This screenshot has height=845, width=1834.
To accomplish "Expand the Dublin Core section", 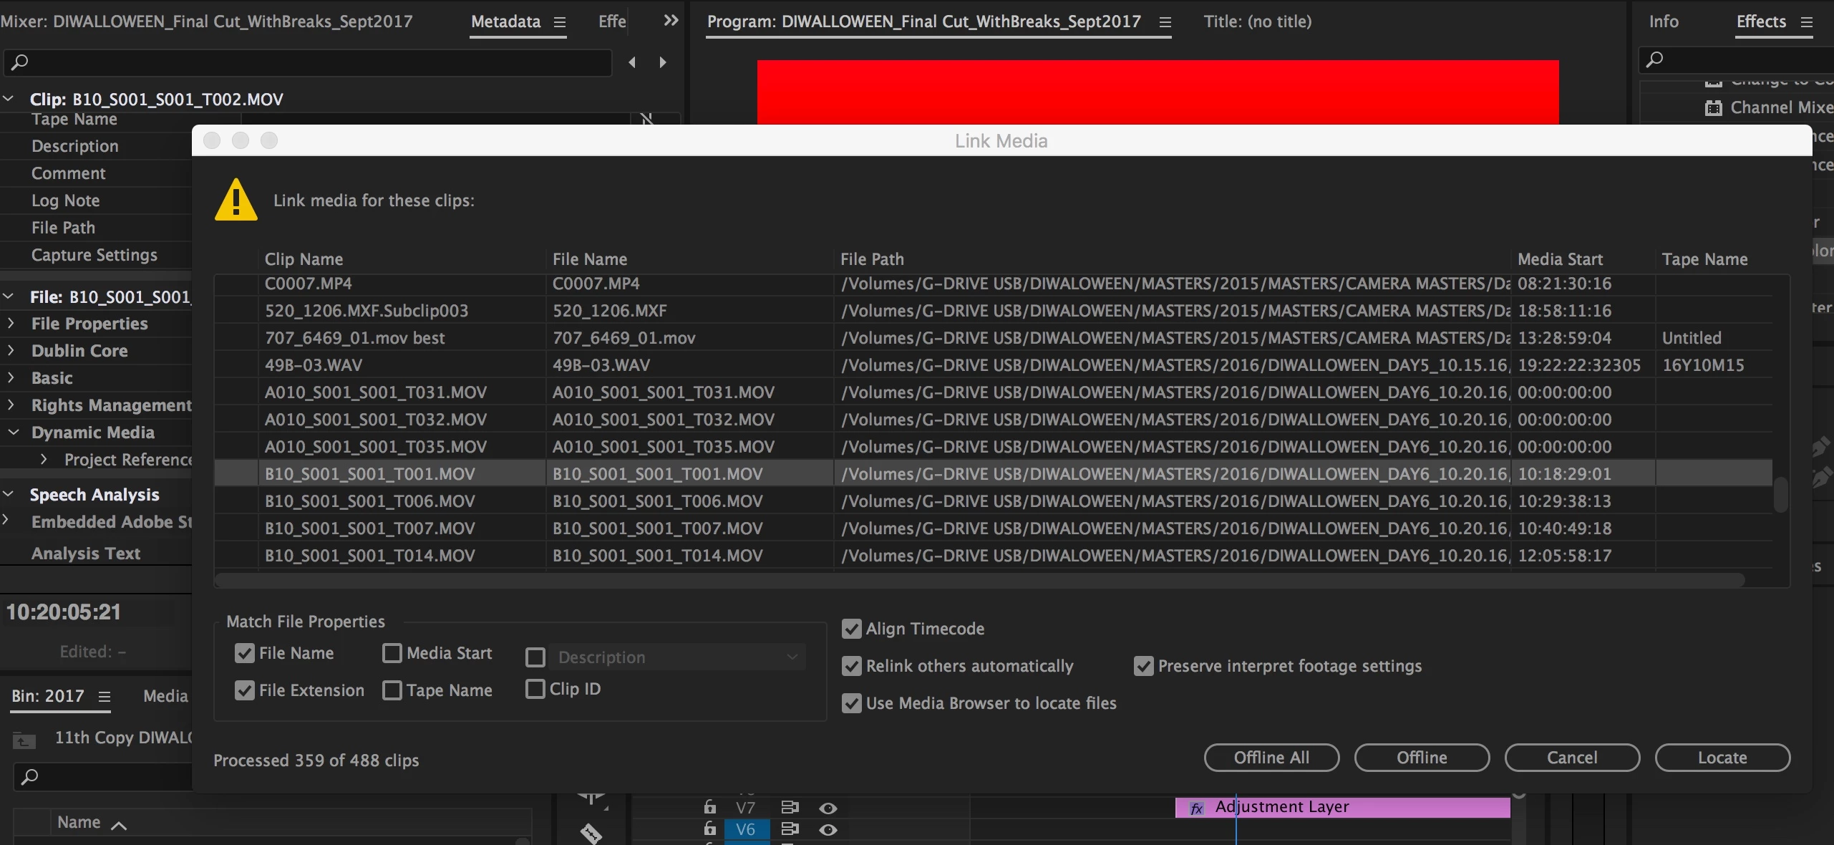I will [x=11, y=351].
